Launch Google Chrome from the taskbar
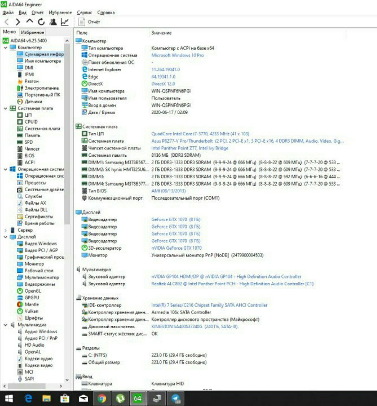Image resolution: width=377 pixels, height=406 pixels. (x=102, y=398)
